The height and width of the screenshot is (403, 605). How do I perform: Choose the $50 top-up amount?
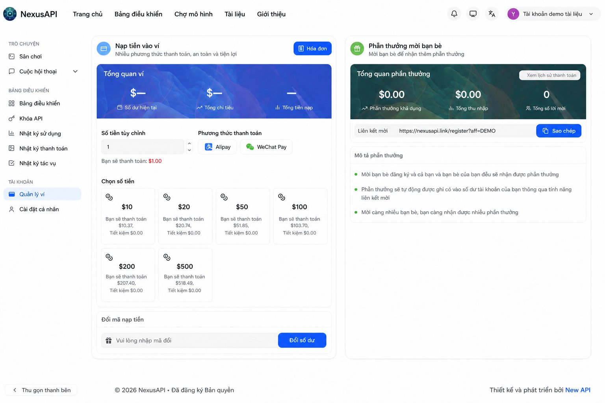[x=243, y=216]
